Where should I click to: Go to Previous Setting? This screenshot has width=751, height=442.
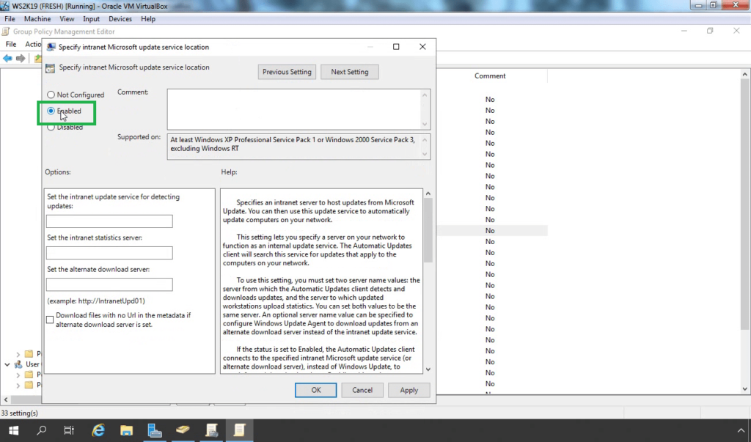(287, 72)
